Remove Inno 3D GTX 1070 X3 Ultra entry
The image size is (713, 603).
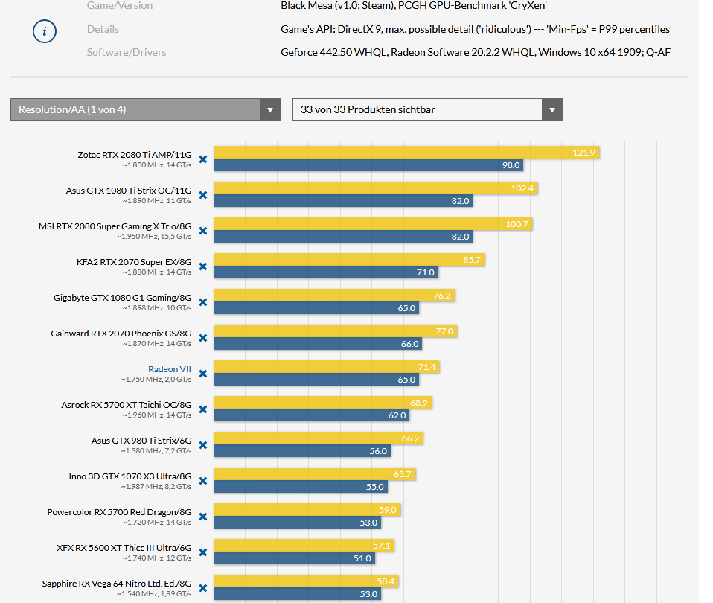point(202,480)
